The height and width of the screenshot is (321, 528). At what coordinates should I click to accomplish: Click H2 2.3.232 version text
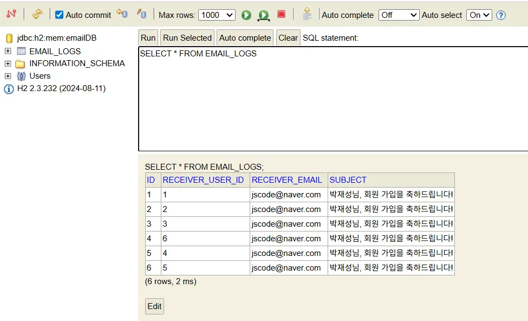tap(61, 88)
